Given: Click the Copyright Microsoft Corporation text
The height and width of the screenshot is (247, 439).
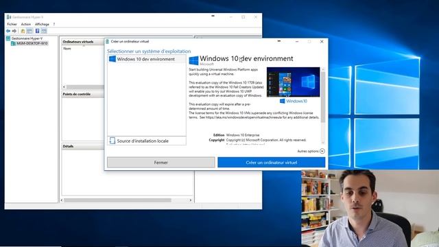Looking at the screenshot, I should click(x=266, y=140).
